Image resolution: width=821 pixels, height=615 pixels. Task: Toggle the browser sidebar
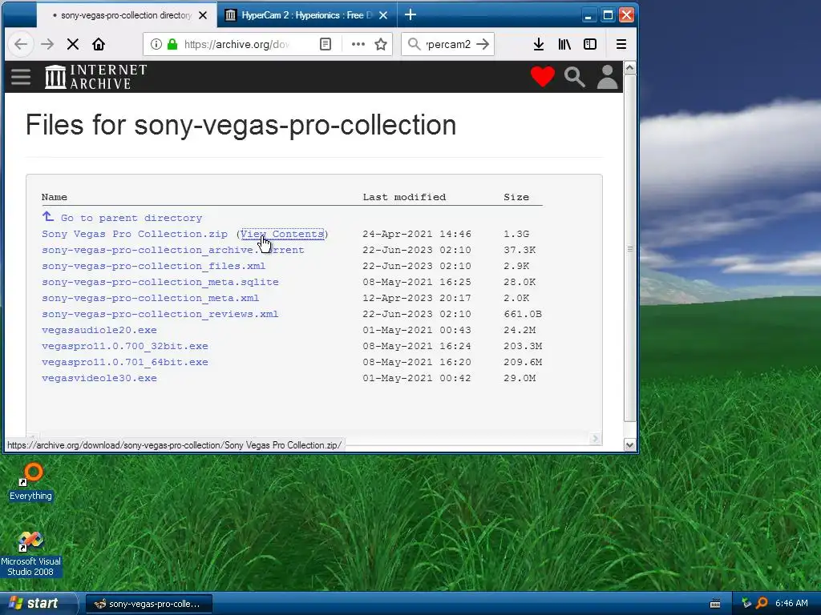(590, 45)
